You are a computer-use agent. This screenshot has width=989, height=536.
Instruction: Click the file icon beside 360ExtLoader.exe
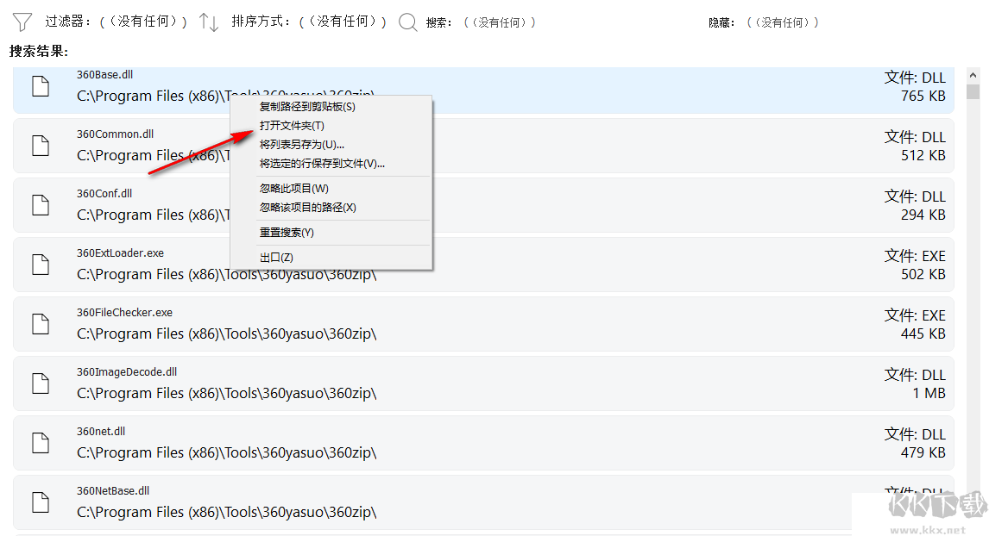click(x=40, y=264)
